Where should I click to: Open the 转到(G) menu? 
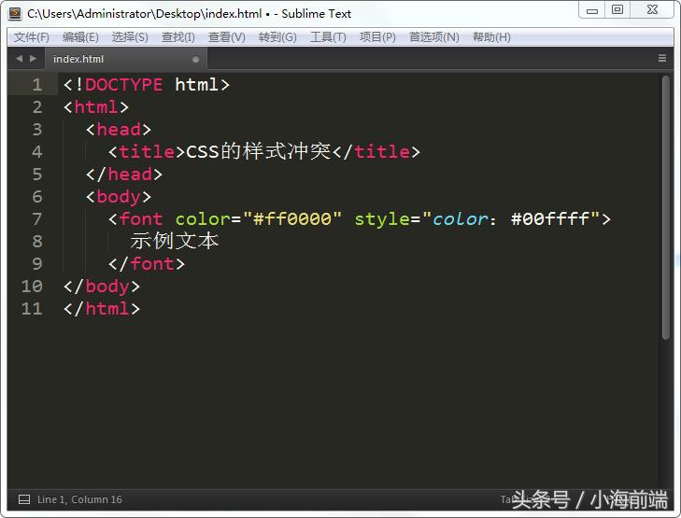point(277,37)
